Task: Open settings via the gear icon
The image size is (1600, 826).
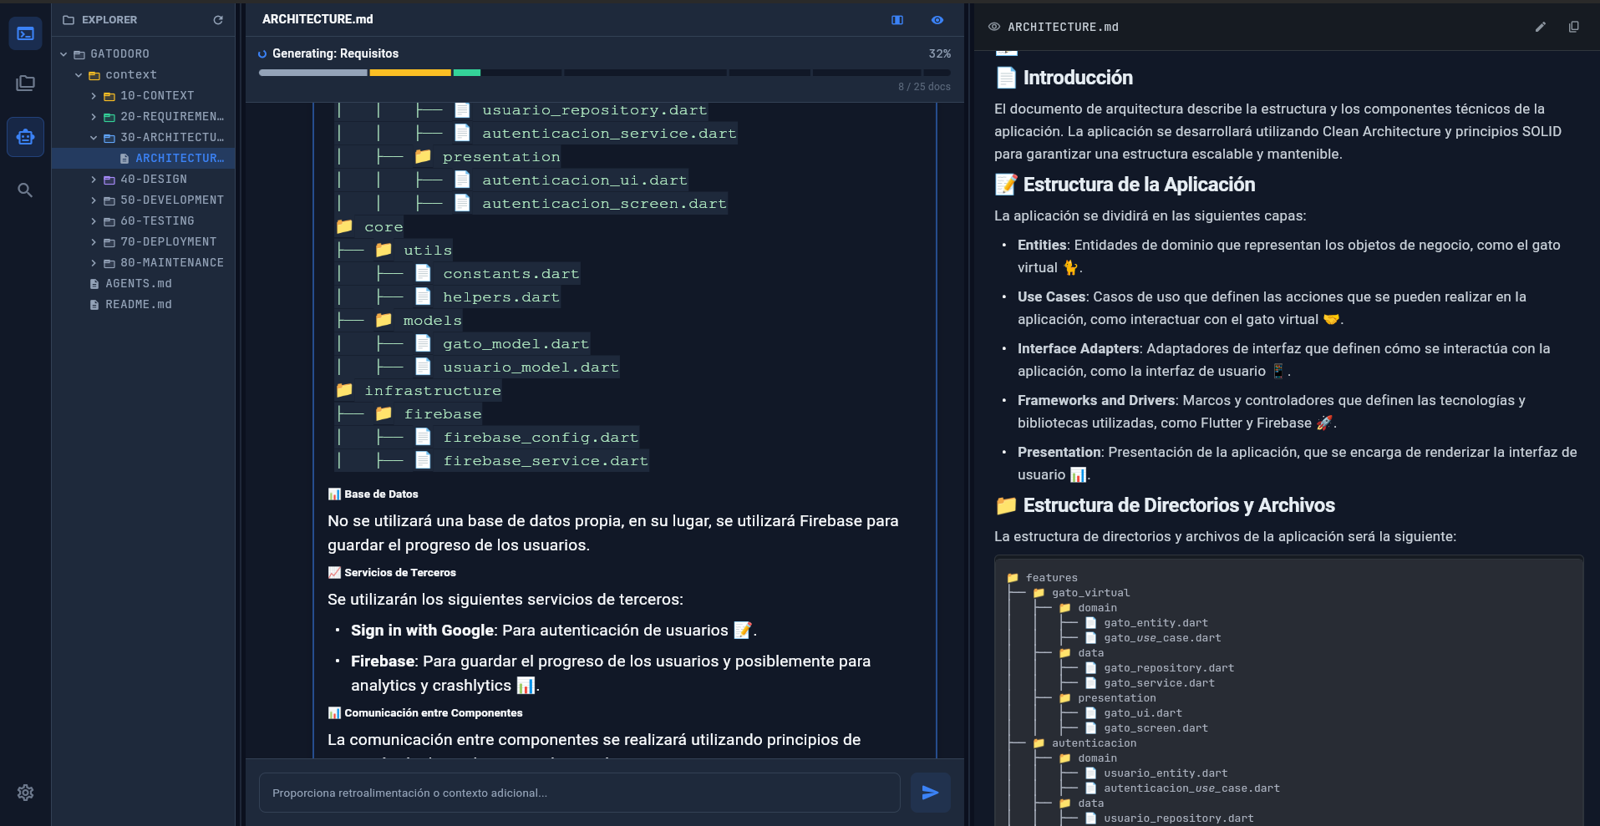Action: pos(25,793)
